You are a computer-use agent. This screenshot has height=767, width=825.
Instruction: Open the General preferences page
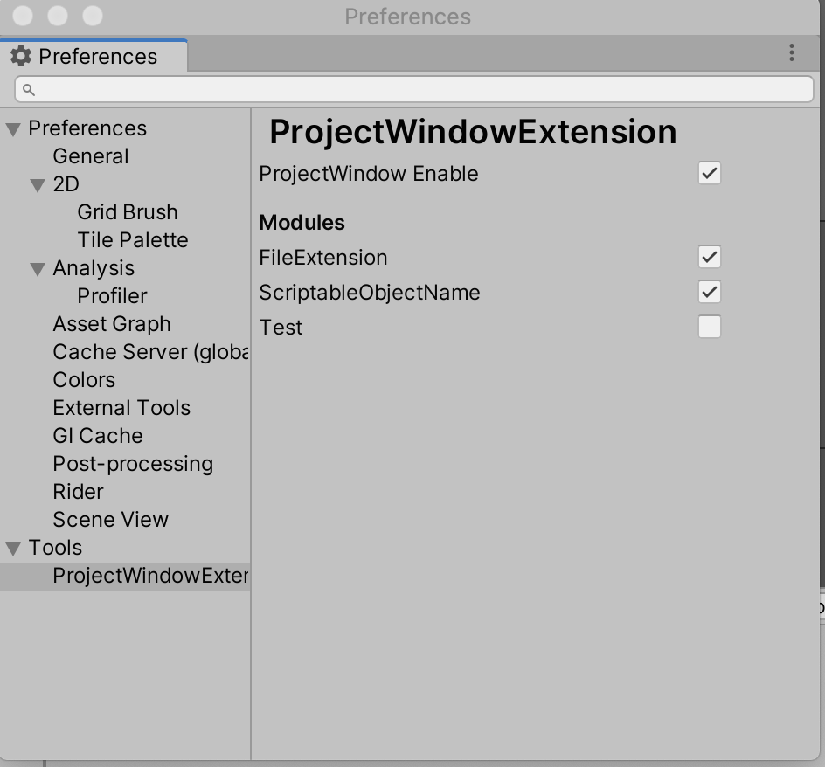(91, 156)
